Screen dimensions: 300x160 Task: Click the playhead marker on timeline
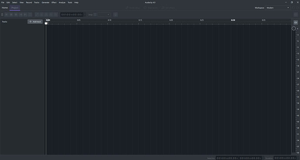point(46,23)
